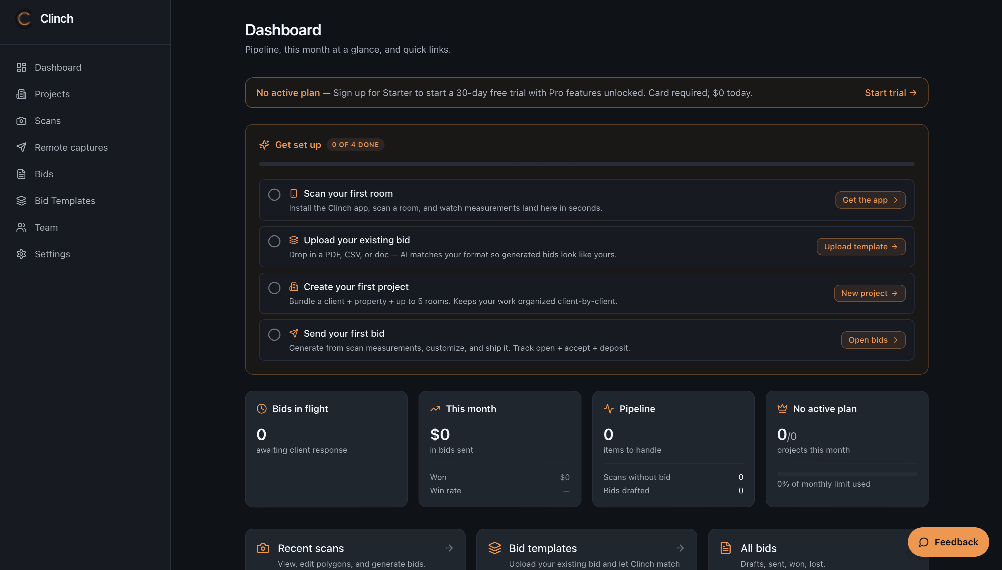Image resolution: width=1002 pixels, height=570 pixels.
Task: Open the Recent scans card title
Action: (310, 548)
